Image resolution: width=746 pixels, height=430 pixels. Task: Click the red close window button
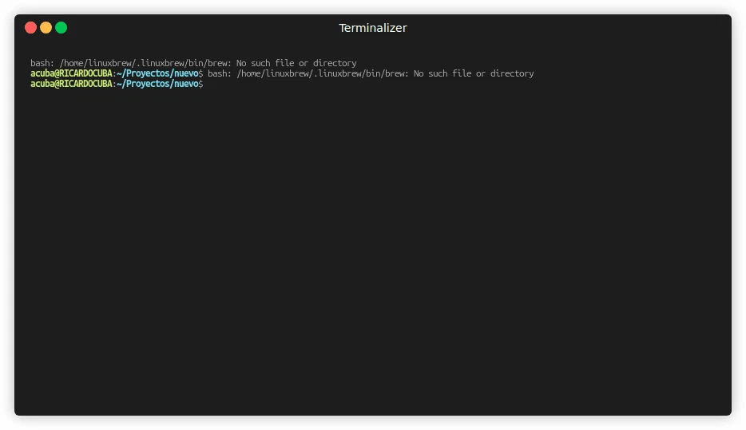(x=30, y=28)
